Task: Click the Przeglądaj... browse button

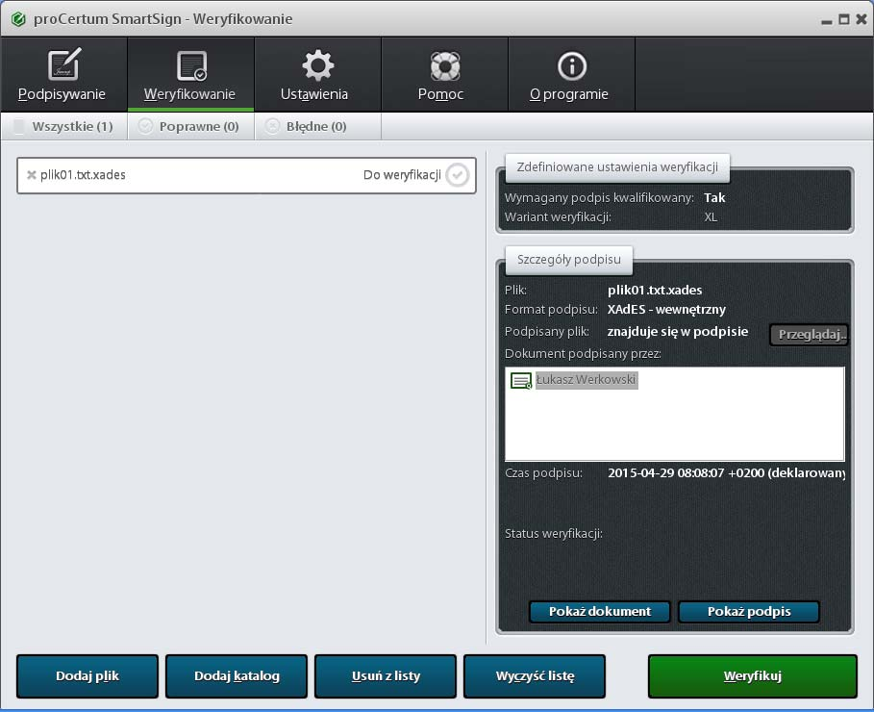Action: [810, 334]
